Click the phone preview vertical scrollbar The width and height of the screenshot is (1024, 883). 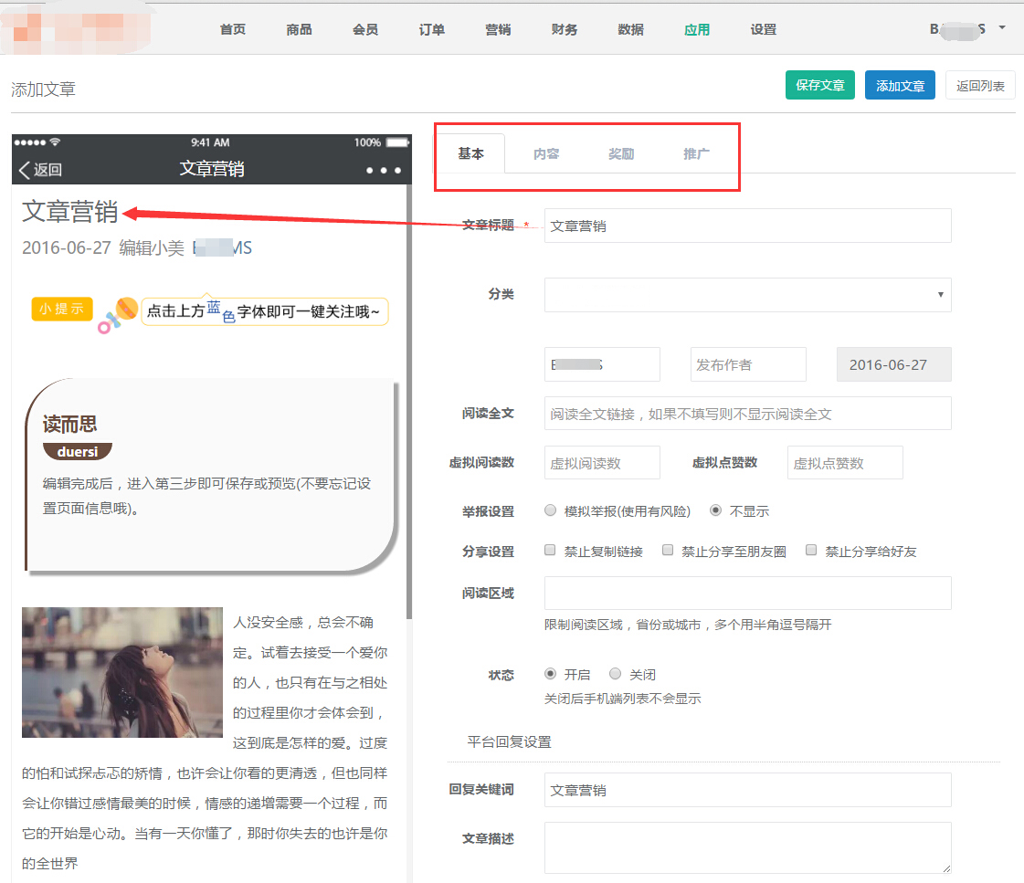409,411
